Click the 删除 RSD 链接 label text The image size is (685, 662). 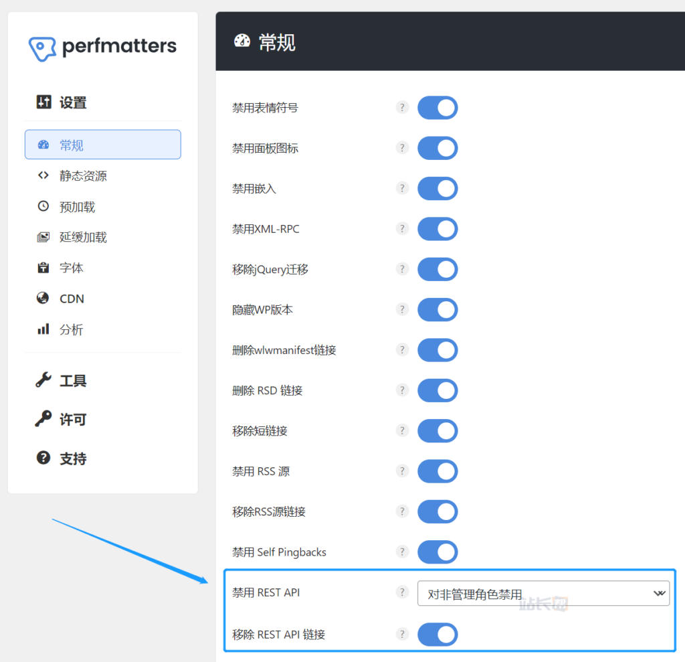coord(266,390)
